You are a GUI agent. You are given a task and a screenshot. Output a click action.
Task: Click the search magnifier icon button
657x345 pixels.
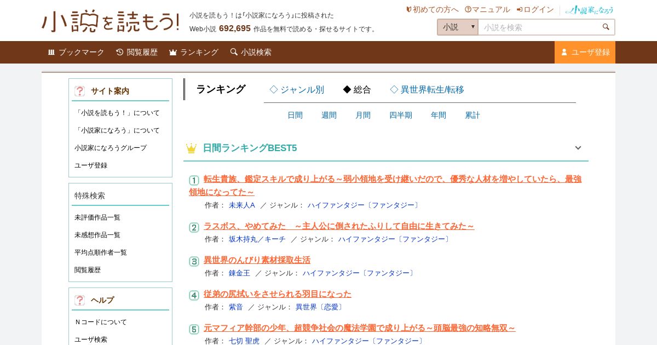pyautogui.click(x=606, y=27)
